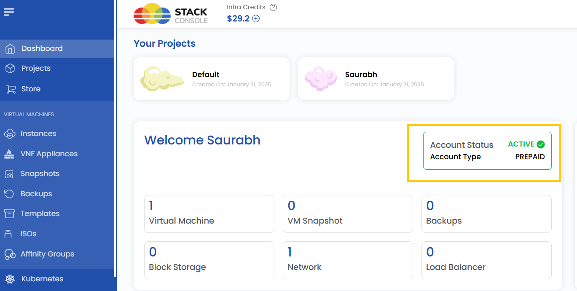The image size is (577, 291).
Task: Select the Templates sidebar icon
Action: click(x=9, y=214)
